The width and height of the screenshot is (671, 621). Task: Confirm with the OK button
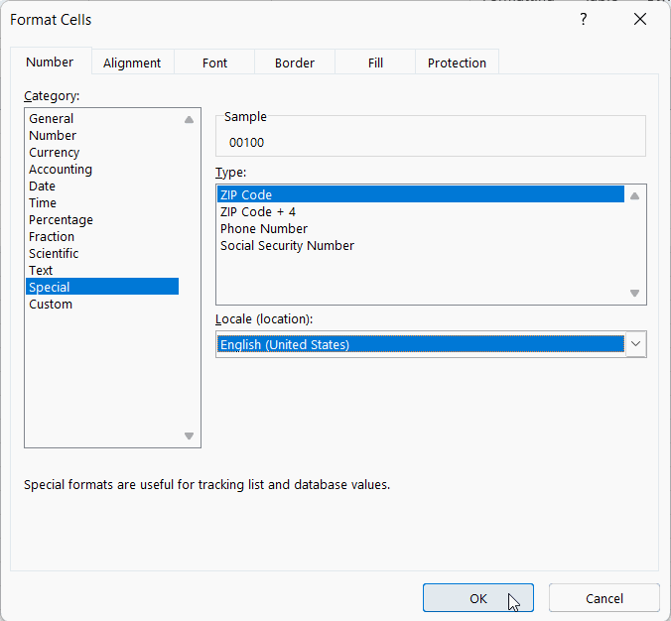coord(478,598)
